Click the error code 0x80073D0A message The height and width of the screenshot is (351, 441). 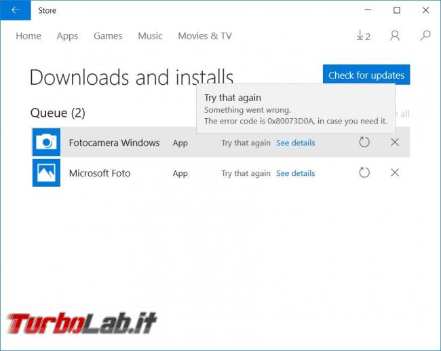(296, 121)
